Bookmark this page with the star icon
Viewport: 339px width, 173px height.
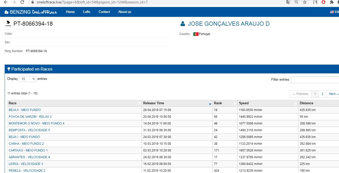[305, 2]
